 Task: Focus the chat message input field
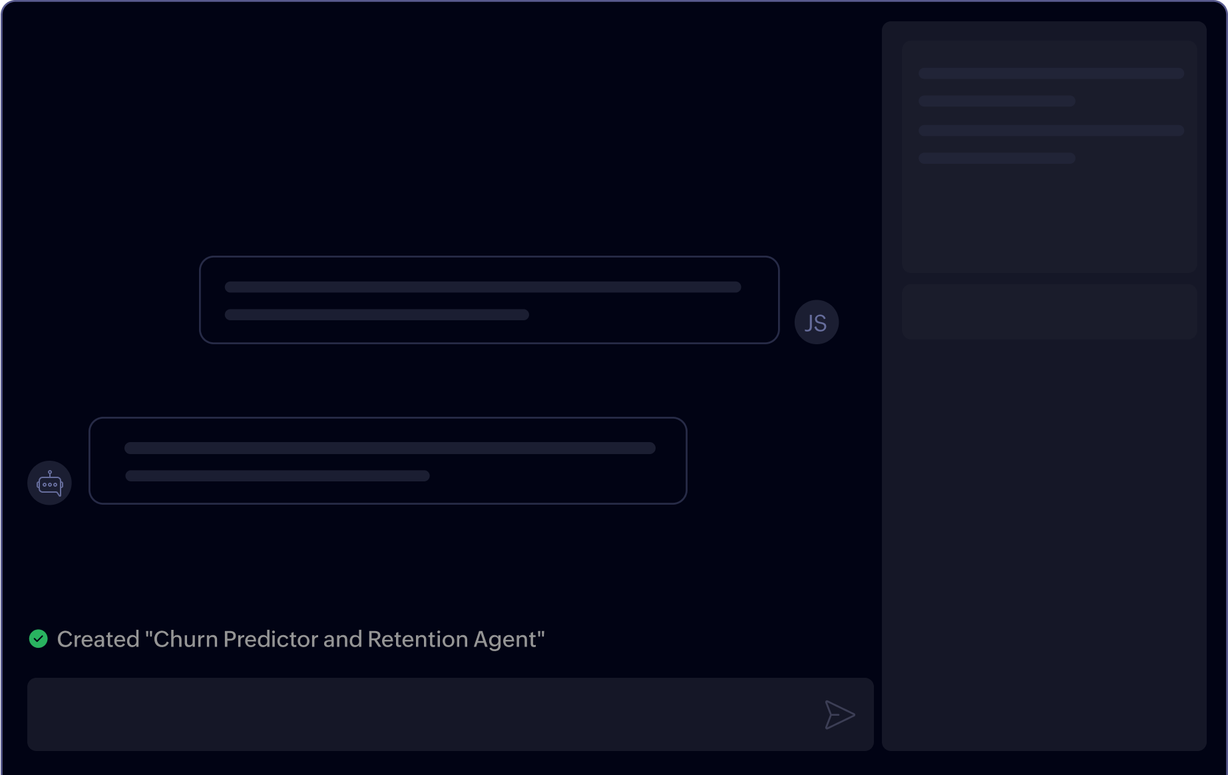(x=450, y=714)
